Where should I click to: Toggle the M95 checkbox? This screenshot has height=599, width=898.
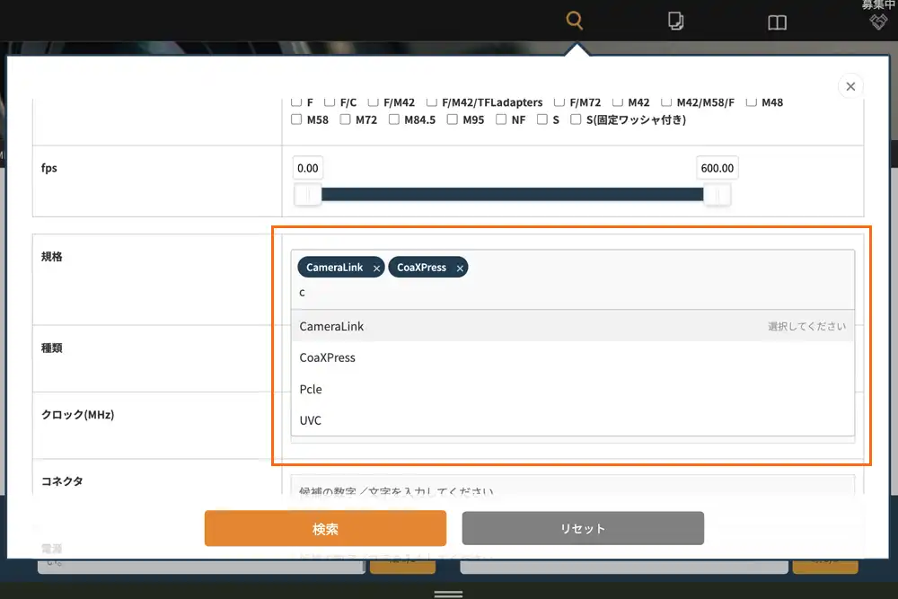click(x=453, y=119)
